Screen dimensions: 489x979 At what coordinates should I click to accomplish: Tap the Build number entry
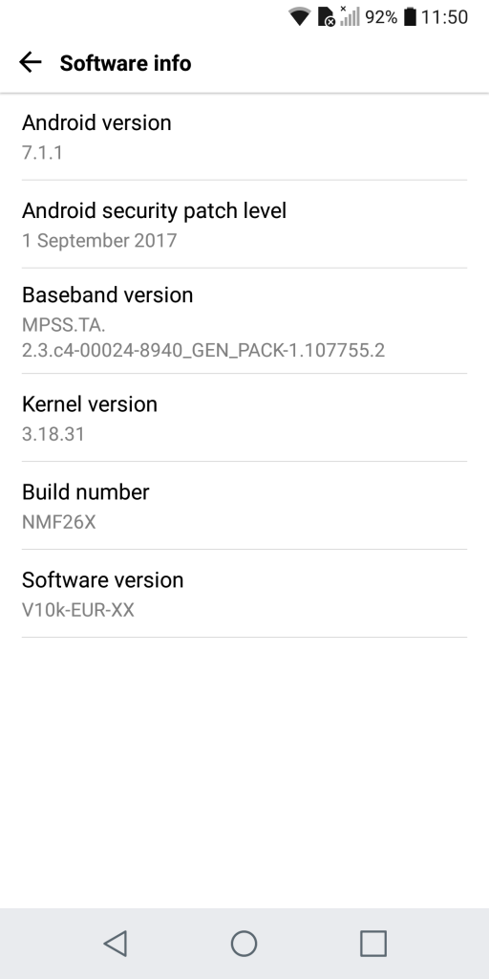(244, 507)
